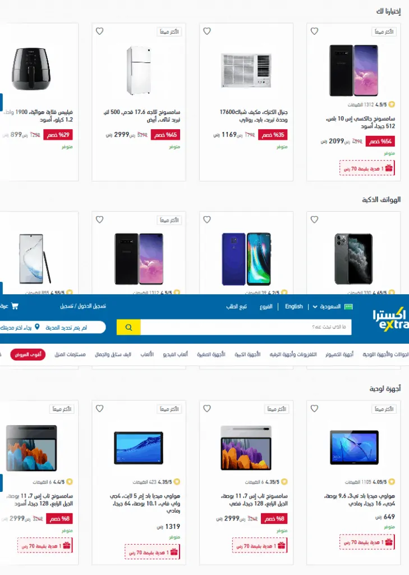Click the أقوى العروض red button

tap(28, 355)
